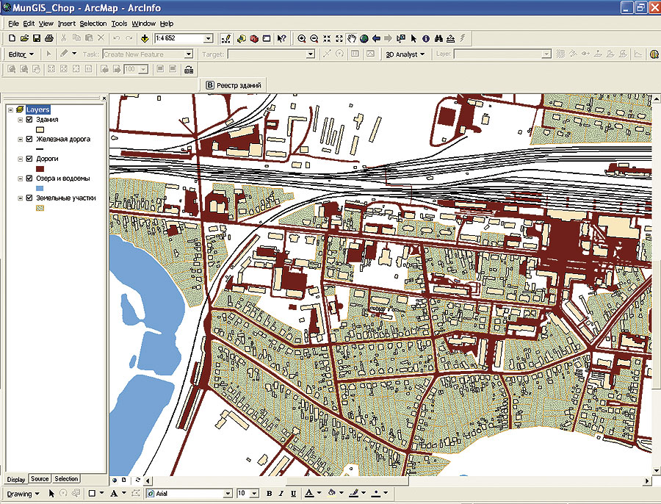The width and height of the screenshot is (661, 504).
Task: Click the Озера и водоемы blue symbol swatch
Action: (x=41, y=188)
